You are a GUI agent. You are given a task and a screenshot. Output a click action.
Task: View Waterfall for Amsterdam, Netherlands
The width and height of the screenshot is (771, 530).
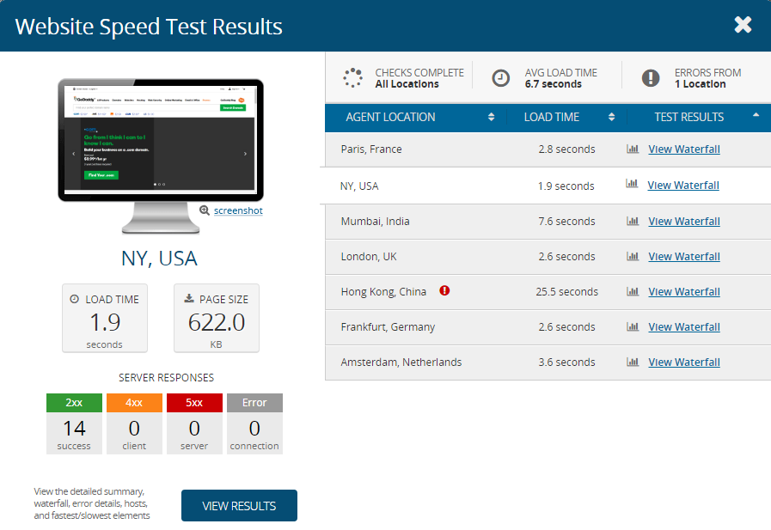coord(684,362)
